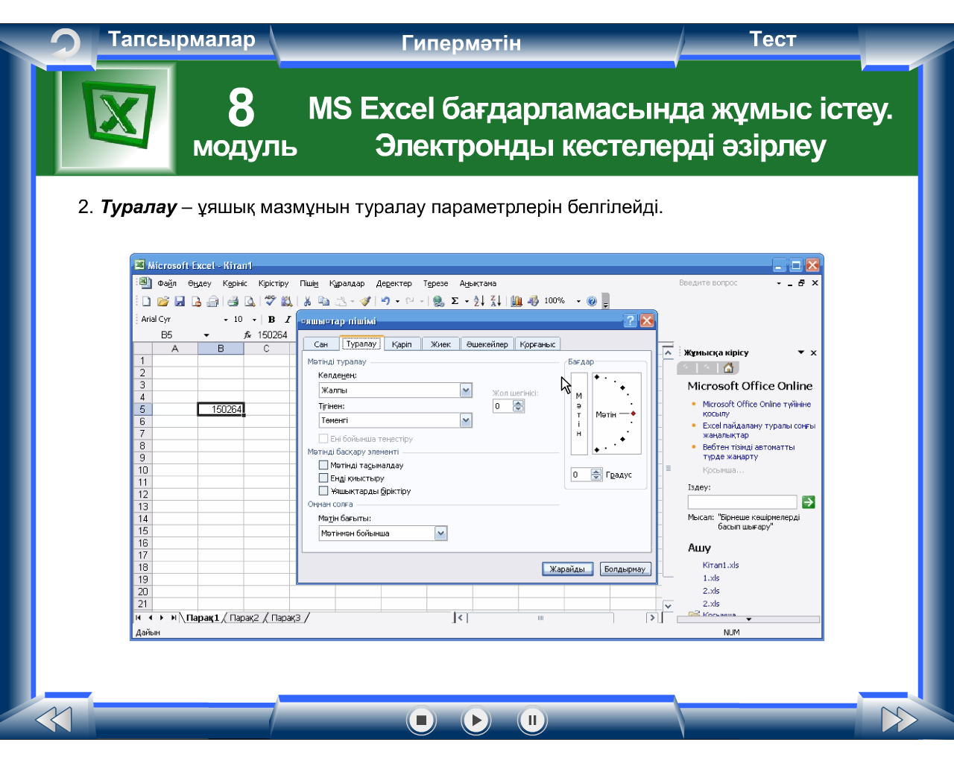
Task: Click the vertical Мәтін orientation box
Action: 579,414
